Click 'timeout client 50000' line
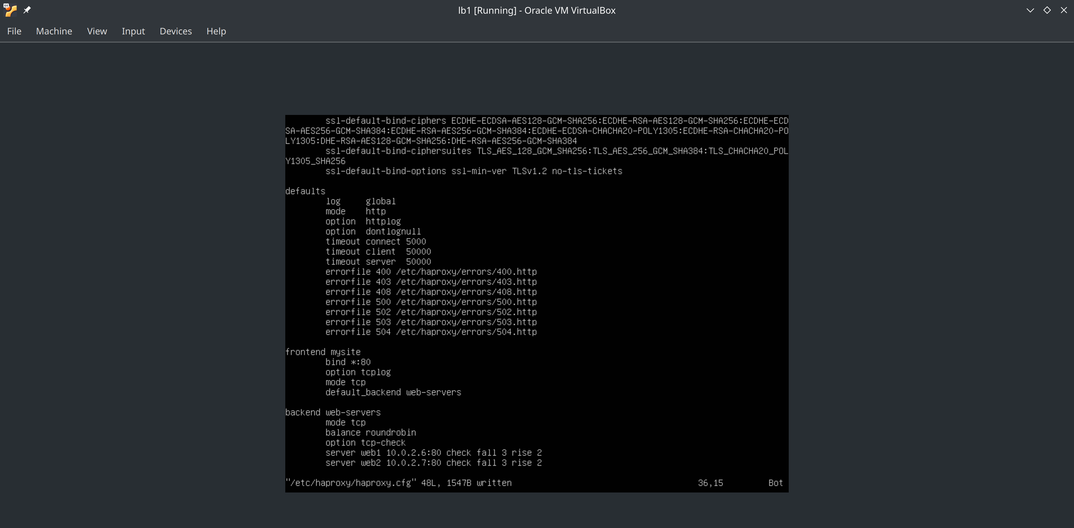 point(378,252)
